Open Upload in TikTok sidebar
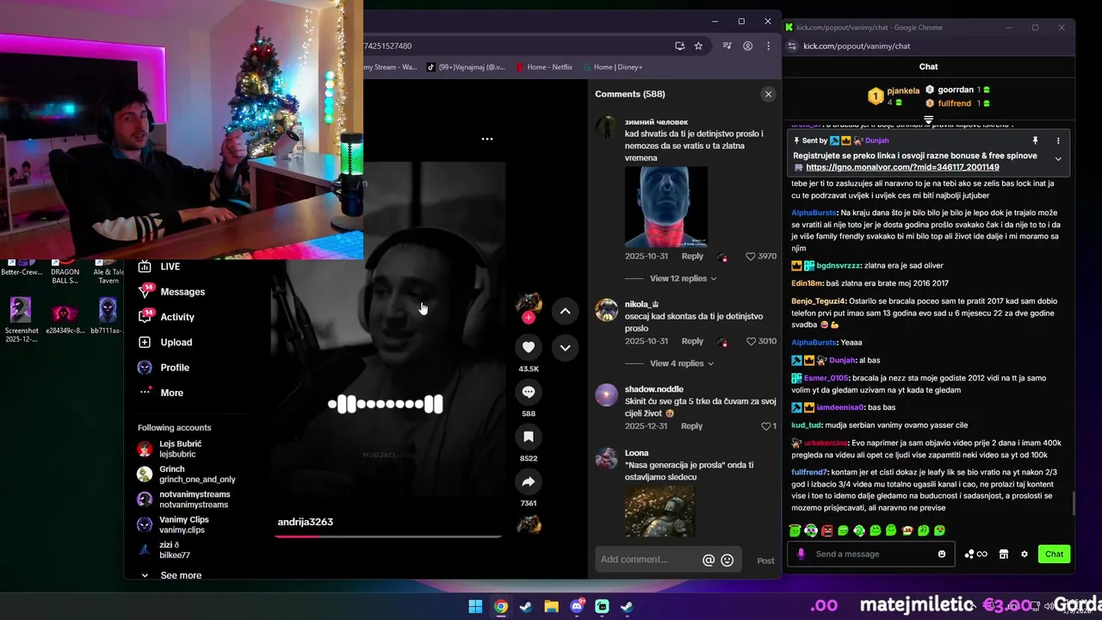The width and height of the screenshot is (1102, 620). [x=165, y=342]
